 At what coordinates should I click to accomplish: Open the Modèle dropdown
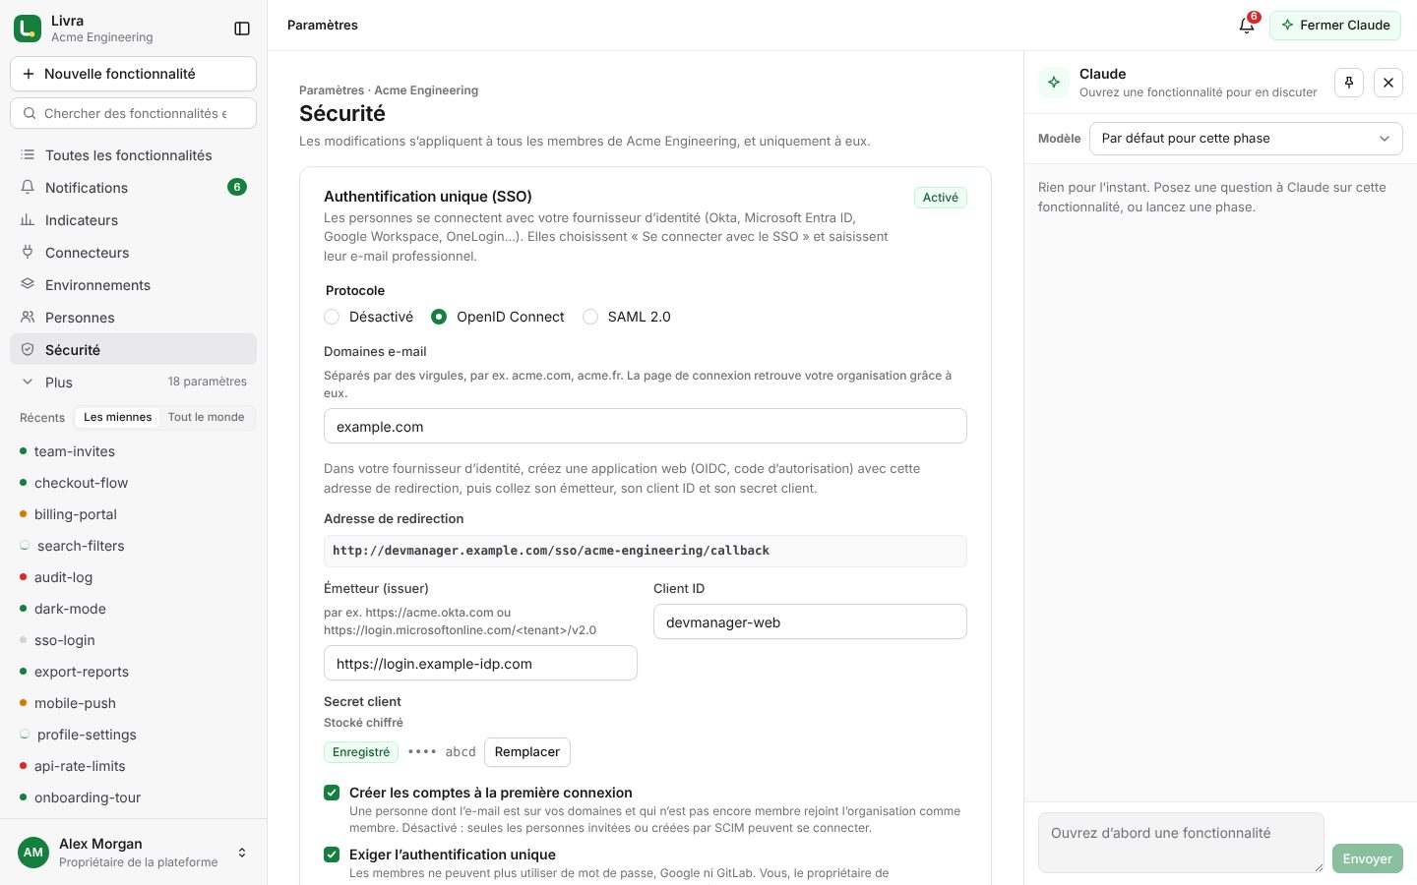click(1246, 139)
